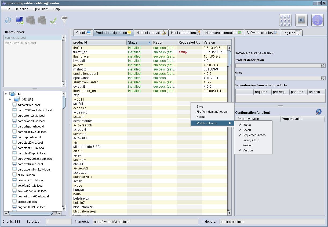
Task: Choose Fire "on_demand" event in context menu
Action: pyautogui.click(x=212, y=112)
